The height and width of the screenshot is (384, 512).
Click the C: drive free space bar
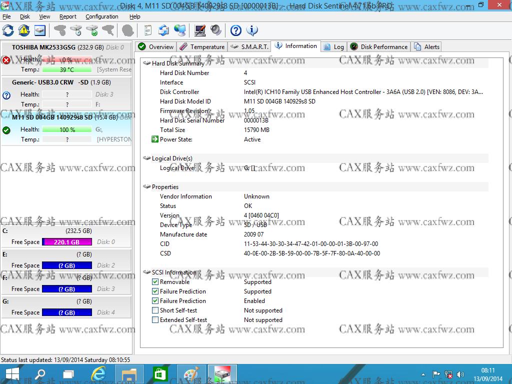pyautogui.click(x=67, y=242)
